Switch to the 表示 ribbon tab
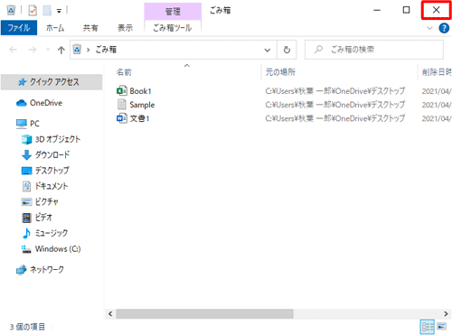 click(125, 28)
